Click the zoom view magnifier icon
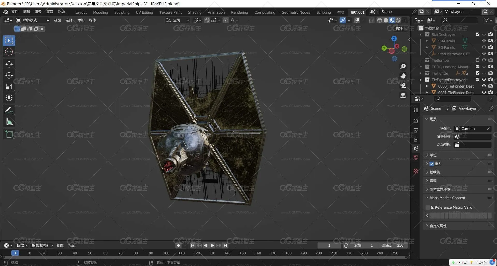Screen dimensions: 497x266 pos(403,66)
